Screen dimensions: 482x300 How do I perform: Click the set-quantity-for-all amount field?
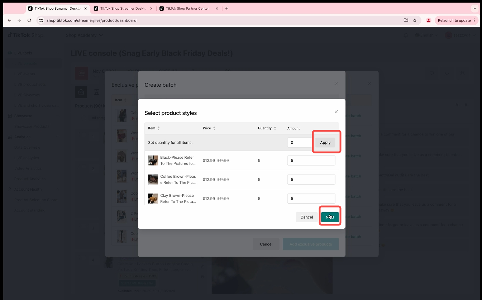point(300,143)
